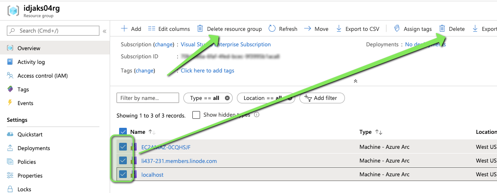Open Policies in the sidebar
This screenshot has height=193, width=497.
(x=27, y=162)
